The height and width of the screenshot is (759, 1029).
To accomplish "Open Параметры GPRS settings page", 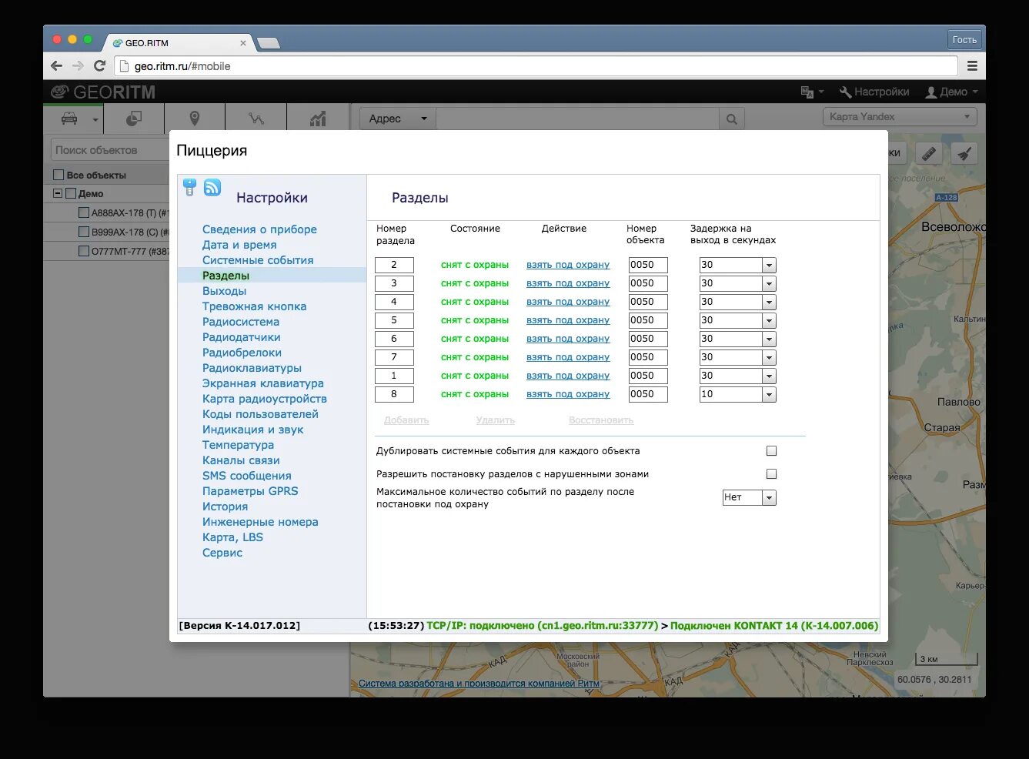I will tap(250, 491).
